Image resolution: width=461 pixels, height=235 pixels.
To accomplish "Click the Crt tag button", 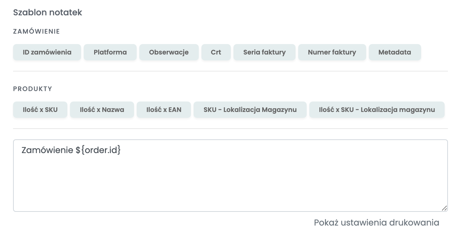I will 216,52.
